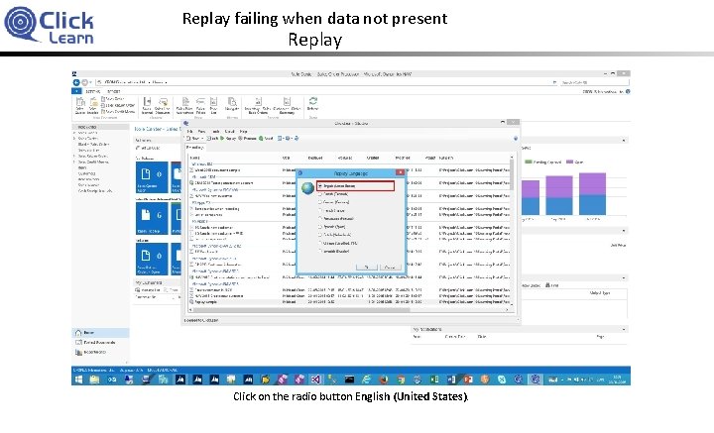Open the Cloud menu in ClickLearn Studio

[x=229, y=131]
